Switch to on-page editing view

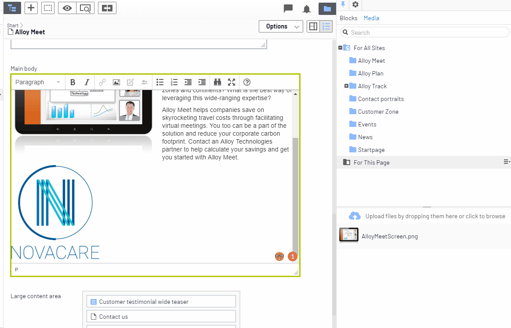[313, 26]
